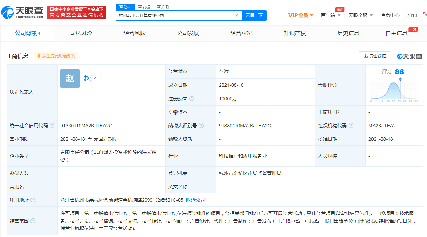Select the 查老板 search tab
The height and width of the screenshot is (237, 427).
pyautogui.click(x=144, y=7)
